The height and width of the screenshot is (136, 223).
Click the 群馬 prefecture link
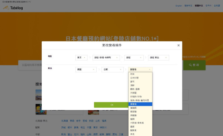pos(76,127)
